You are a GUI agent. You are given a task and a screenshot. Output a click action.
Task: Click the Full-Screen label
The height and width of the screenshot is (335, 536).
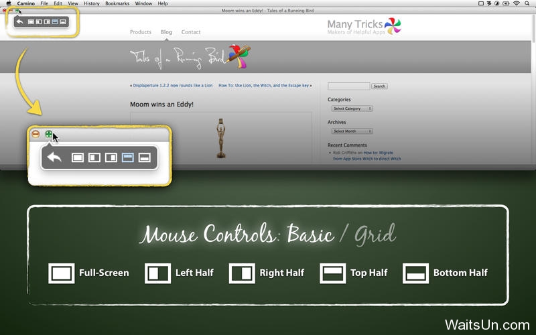(104, 273)
